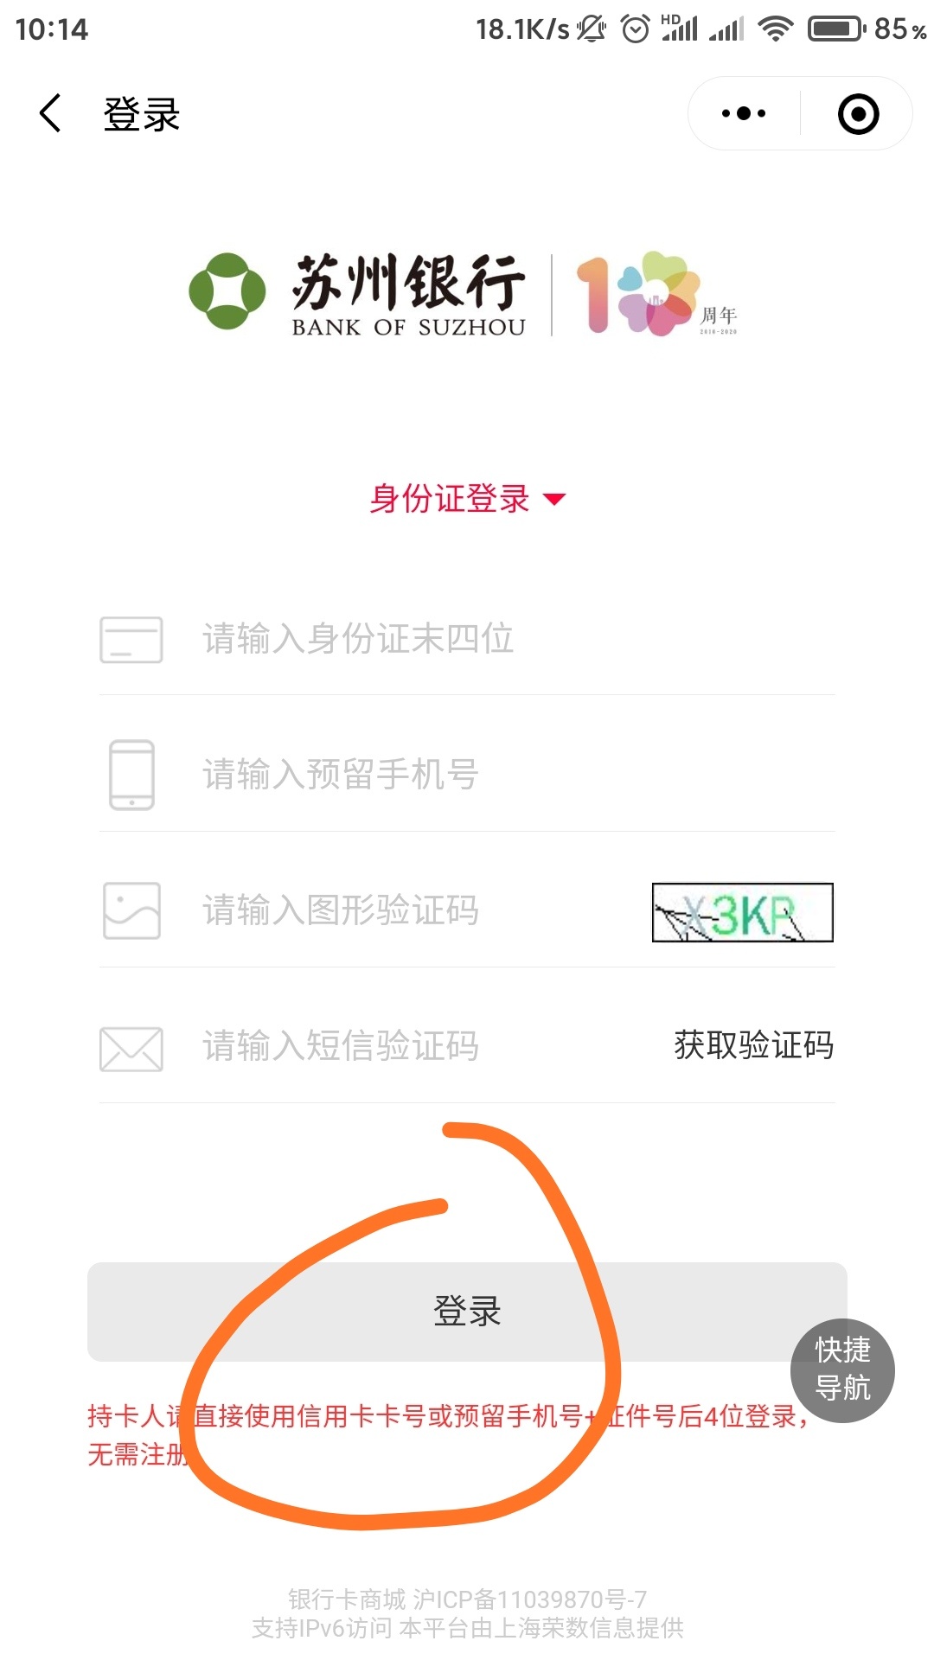
Task: Click 获取验证码 to request SMS code
Action: tap(754, 1045)
